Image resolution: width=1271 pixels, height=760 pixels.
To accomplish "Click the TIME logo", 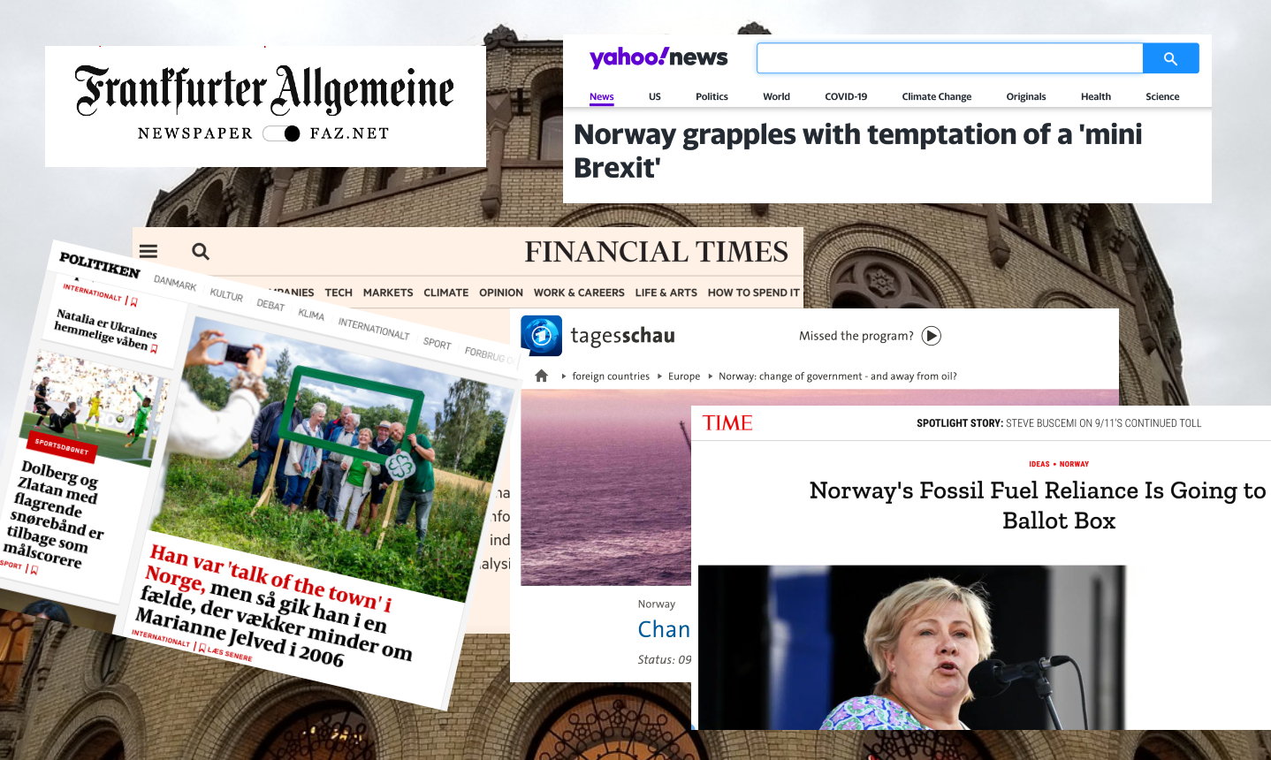I will (727, 422).
